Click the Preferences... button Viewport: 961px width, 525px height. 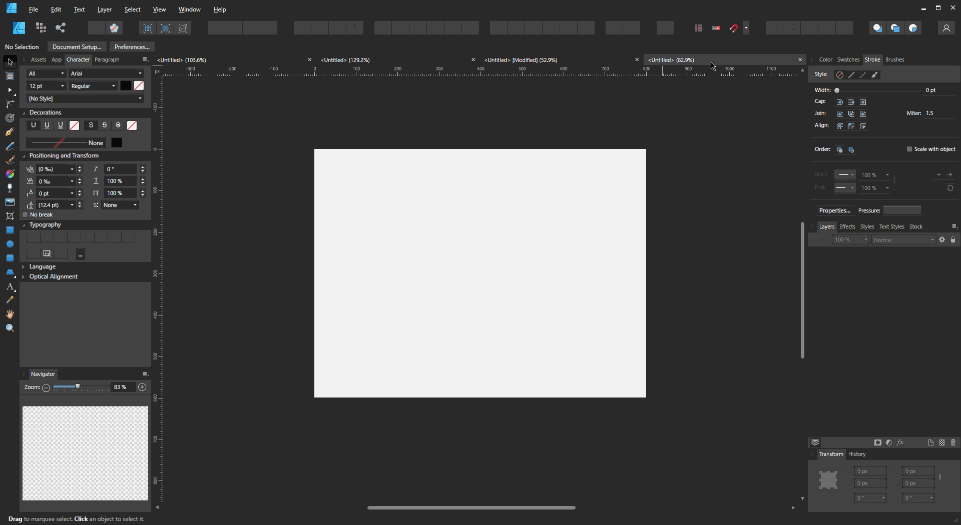(132, 47)
